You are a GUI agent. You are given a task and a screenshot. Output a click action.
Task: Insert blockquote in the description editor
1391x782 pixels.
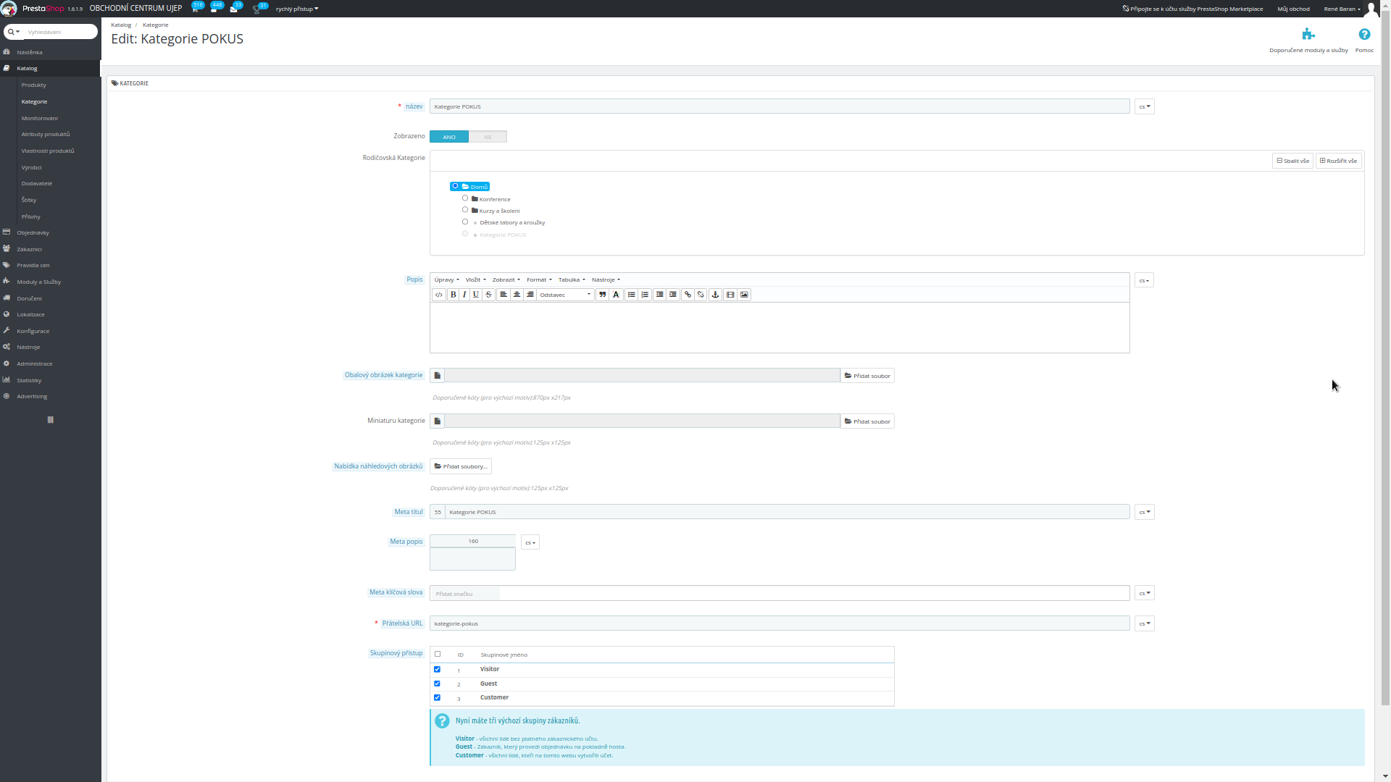[602, 295]
